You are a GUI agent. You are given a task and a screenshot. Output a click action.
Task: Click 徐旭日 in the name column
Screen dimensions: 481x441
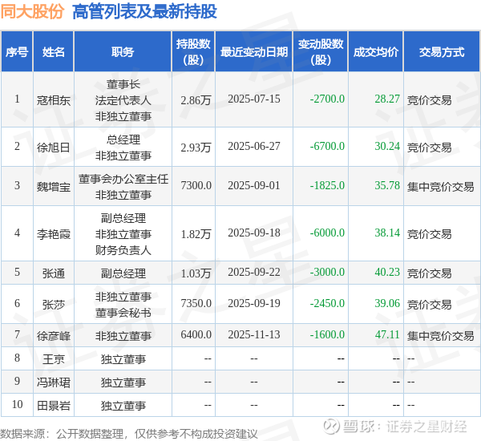click(54, 148)
